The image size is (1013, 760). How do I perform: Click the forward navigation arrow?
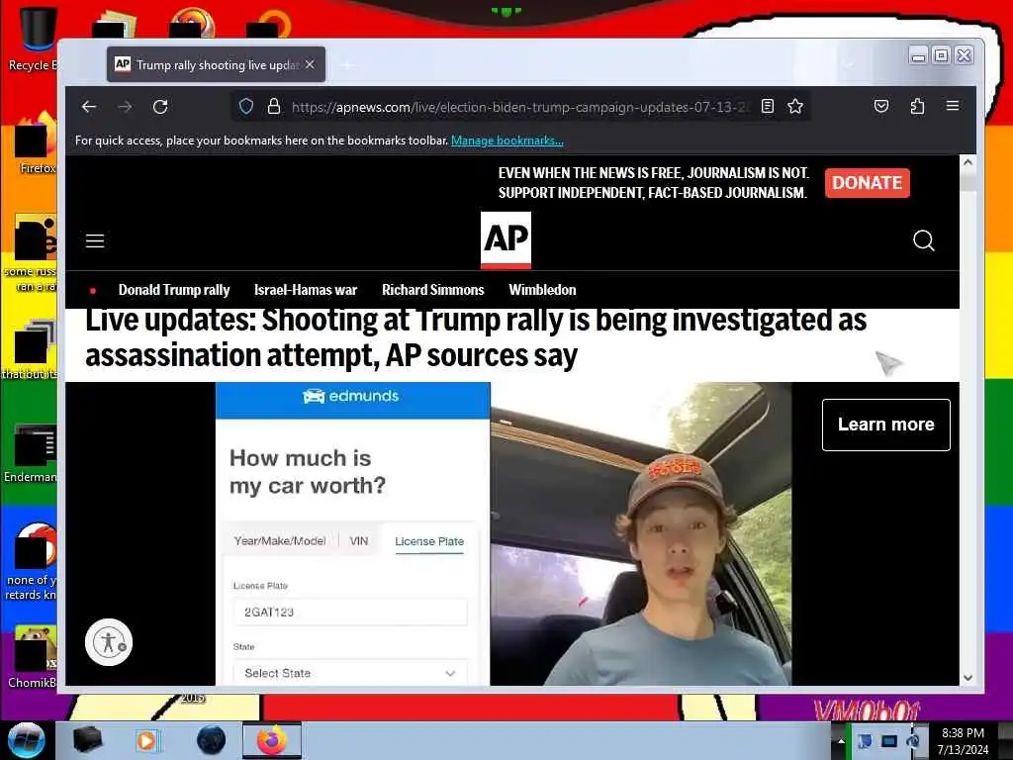pos(125,107)
